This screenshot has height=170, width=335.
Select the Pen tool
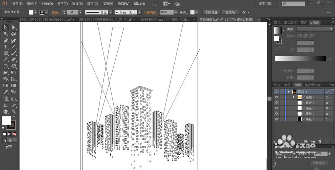click(x=6, y=40)
